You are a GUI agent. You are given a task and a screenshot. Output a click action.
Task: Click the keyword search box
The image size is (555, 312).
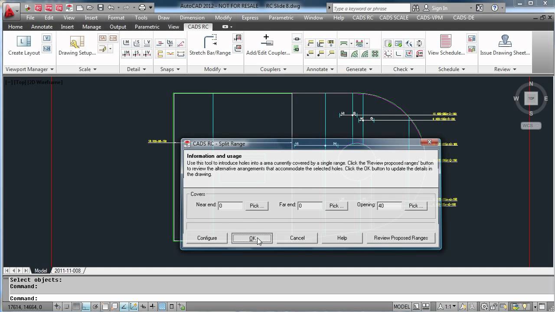pos(371,8)
